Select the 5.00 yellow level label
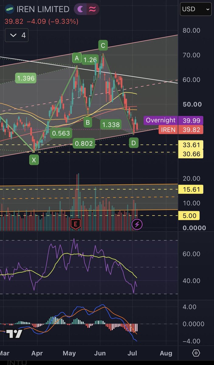The image size is (214, 365). point(190,216)
